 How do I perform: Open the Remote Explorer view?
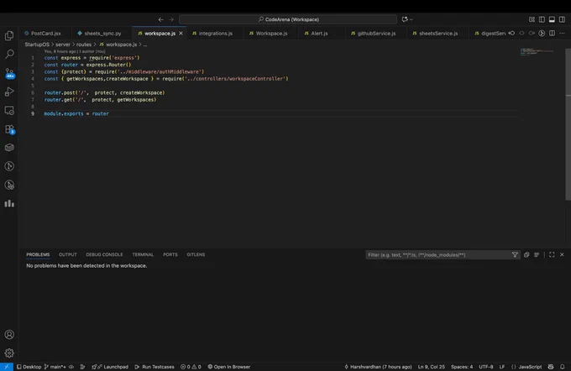coord(9,110)
